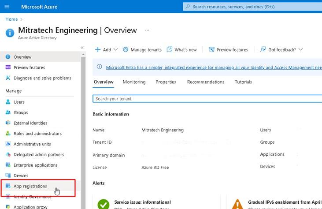Open Administrative units icon
Image resolution: width=322 pixels, height=209 pixels.
(8, 144)
